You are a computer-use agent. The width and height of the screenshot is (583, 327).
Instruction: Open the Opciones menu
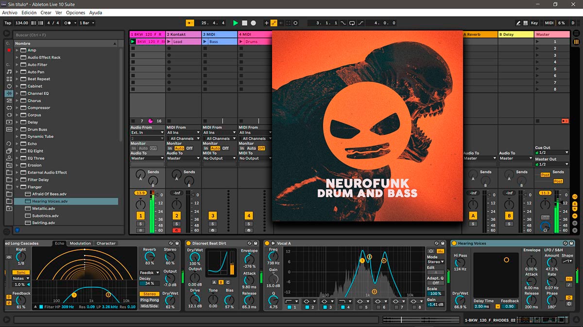[x=75, y=13]
